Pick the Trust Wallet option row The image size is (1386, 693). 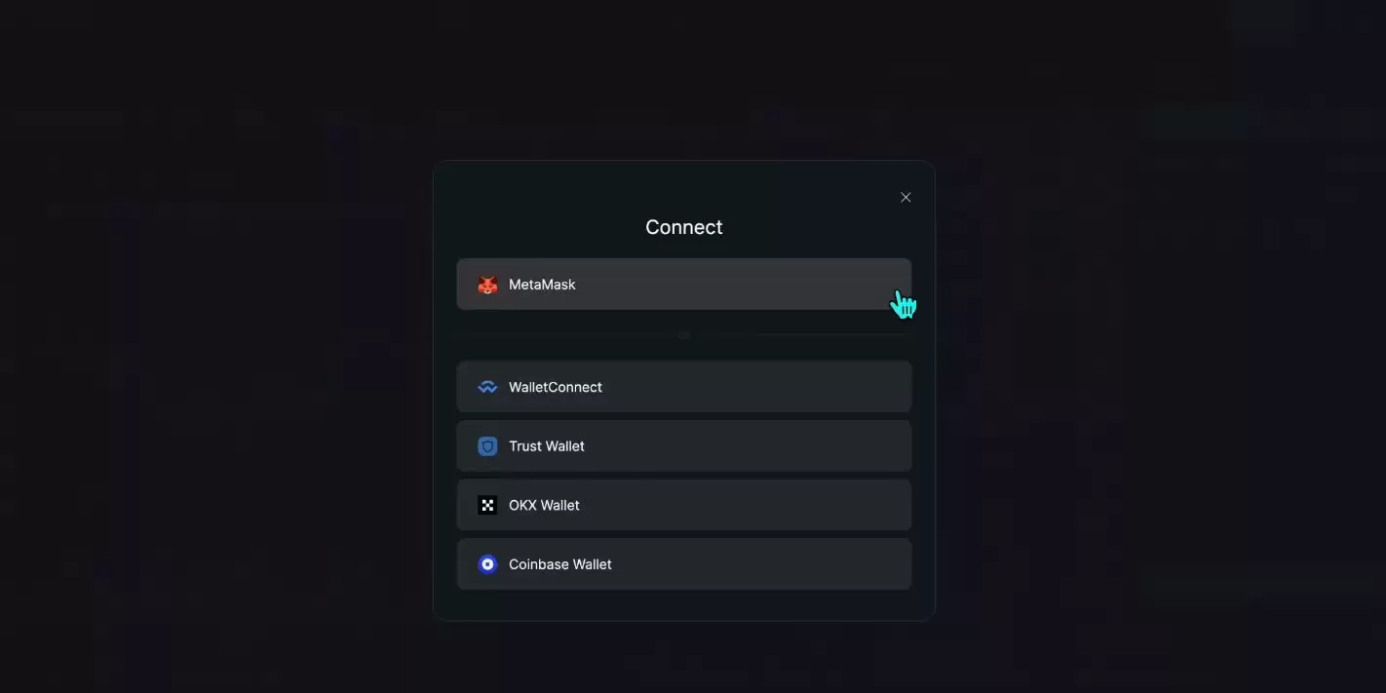684,446
